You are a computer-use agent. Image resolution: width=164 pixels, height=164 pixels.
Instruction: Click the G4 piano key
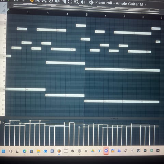pos(2,67)
